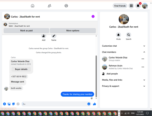Click the Carlos Velarde Diaz profile card name

pyautogui.click(x=20, y=61)
